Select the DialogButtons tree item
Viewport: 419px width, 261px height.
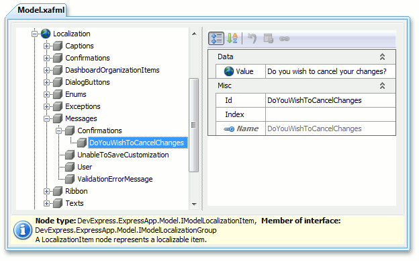point(87,82)
